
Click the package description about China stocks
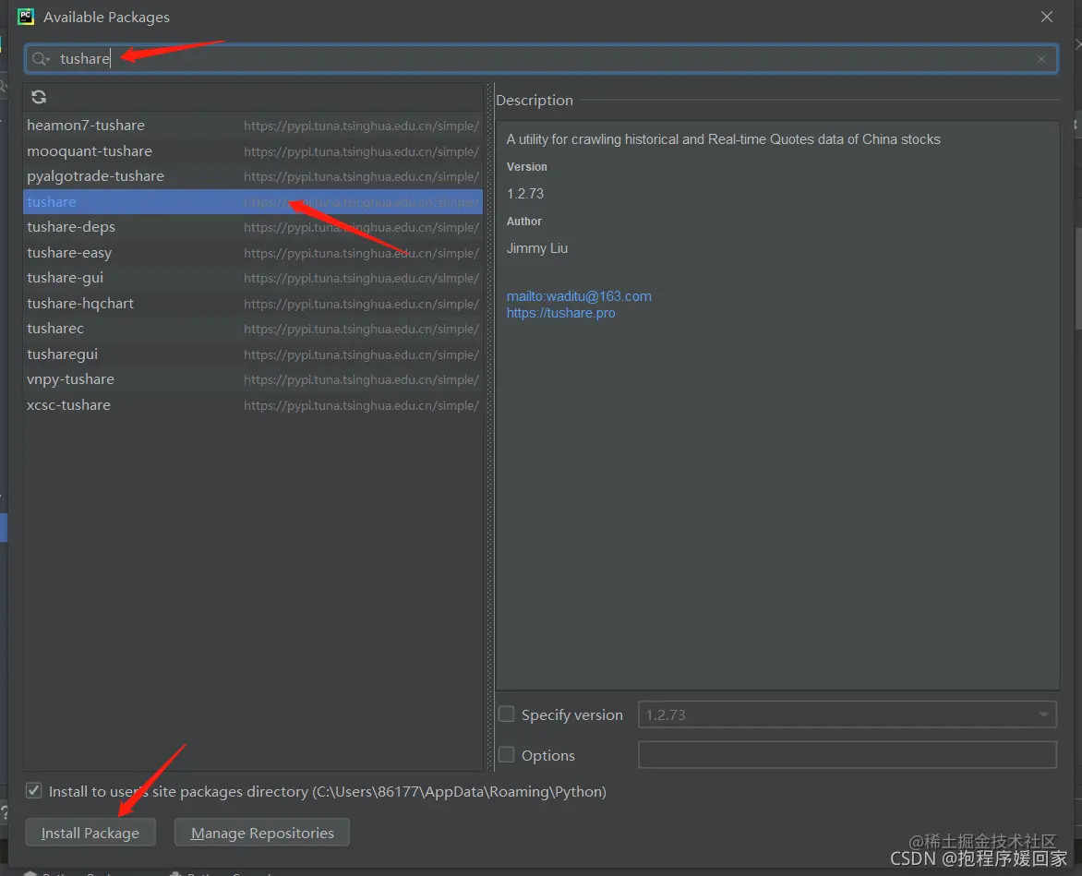(x=723, y=139)
